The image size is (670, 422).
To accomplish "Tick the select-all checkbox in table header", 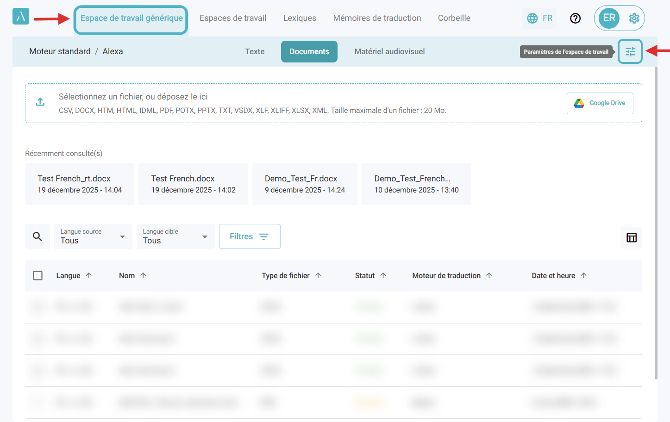I will (38, 275).
